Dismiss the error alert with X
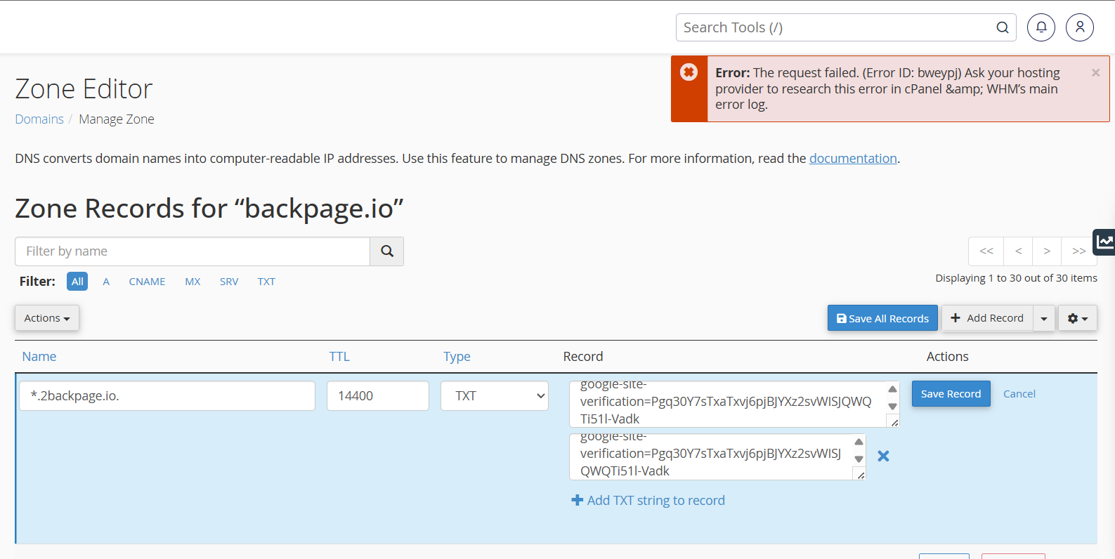 pyautogui.click(x=1095, y=72)
